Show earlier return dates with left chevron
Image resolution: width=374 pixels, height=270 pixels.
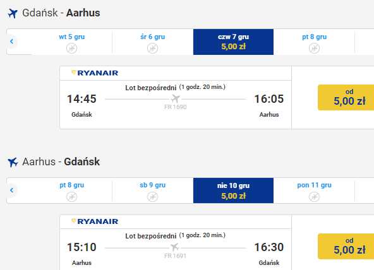pyautogui.click(x=11, y=191)
